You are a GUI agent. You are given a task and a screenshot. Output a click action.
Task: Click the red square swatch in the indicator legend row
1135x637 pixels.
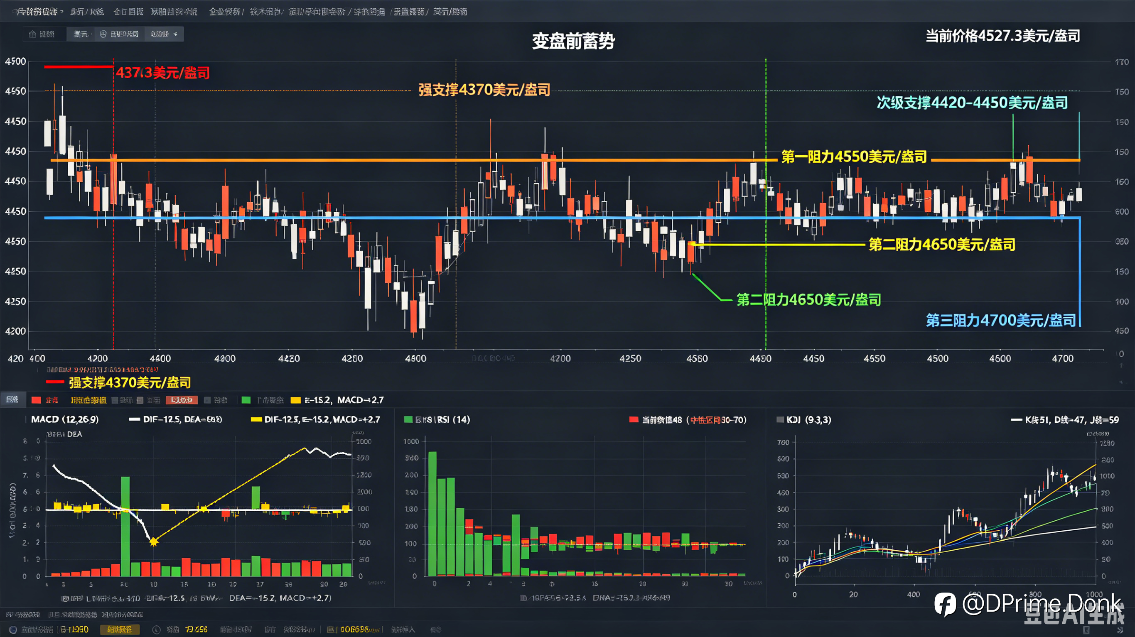pos(37,400)
